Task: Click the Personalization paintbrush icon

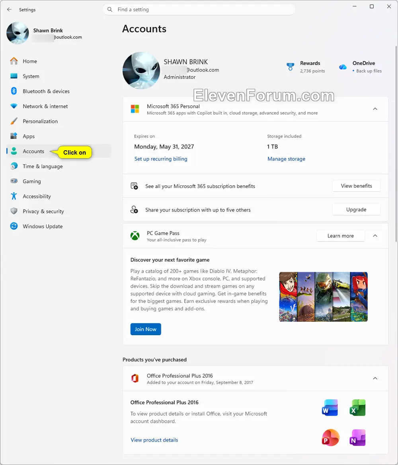Action: pos(14,121)
